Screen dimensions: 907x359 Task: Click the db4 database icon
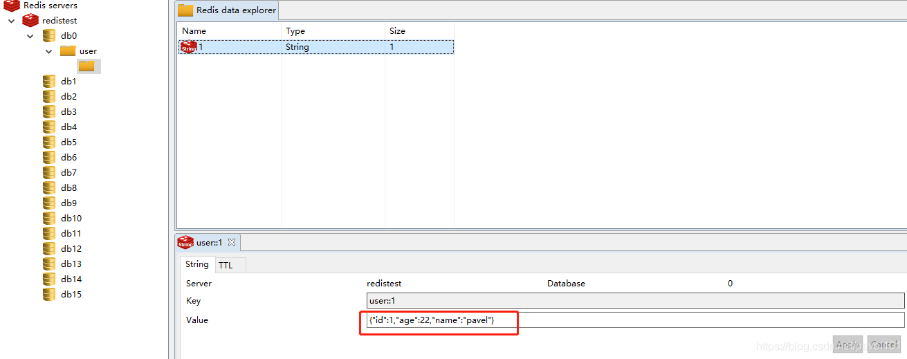click(49, 127)
